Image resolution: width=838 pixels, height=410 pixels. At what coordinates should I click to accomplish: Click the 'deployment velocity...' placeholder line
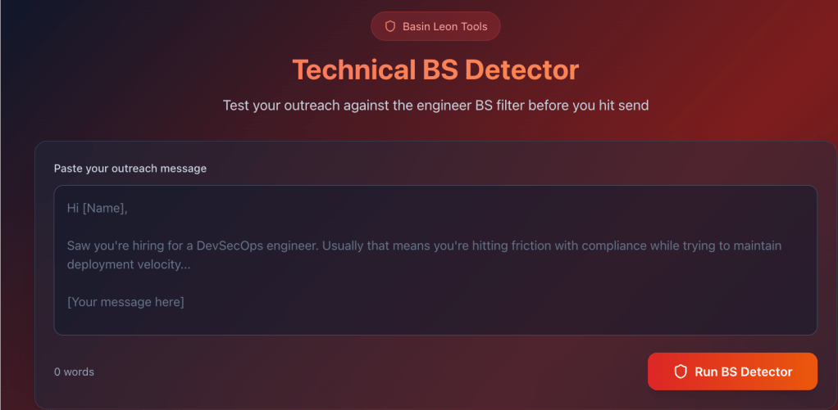(128, 264)
